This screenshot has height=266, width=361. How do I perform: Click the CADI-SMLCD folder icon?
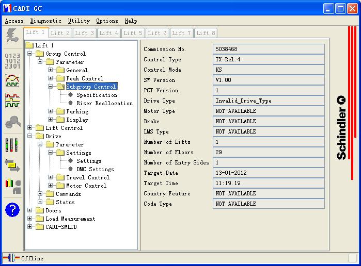point(40,227)
